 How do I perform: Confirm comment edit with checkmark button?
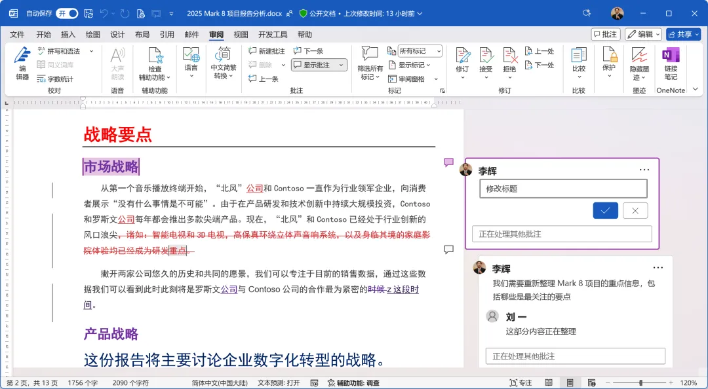606,211
